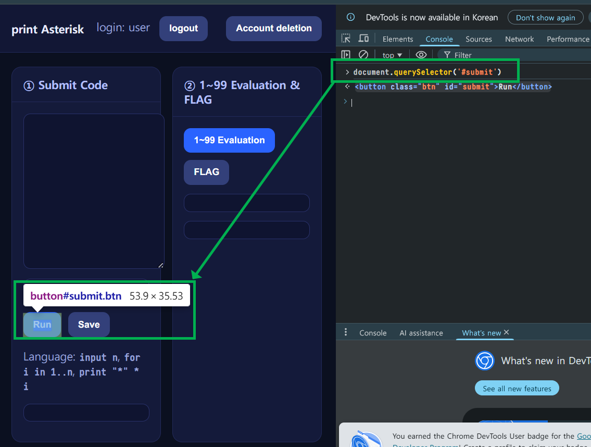Focus the Submit Code text area

94,191
